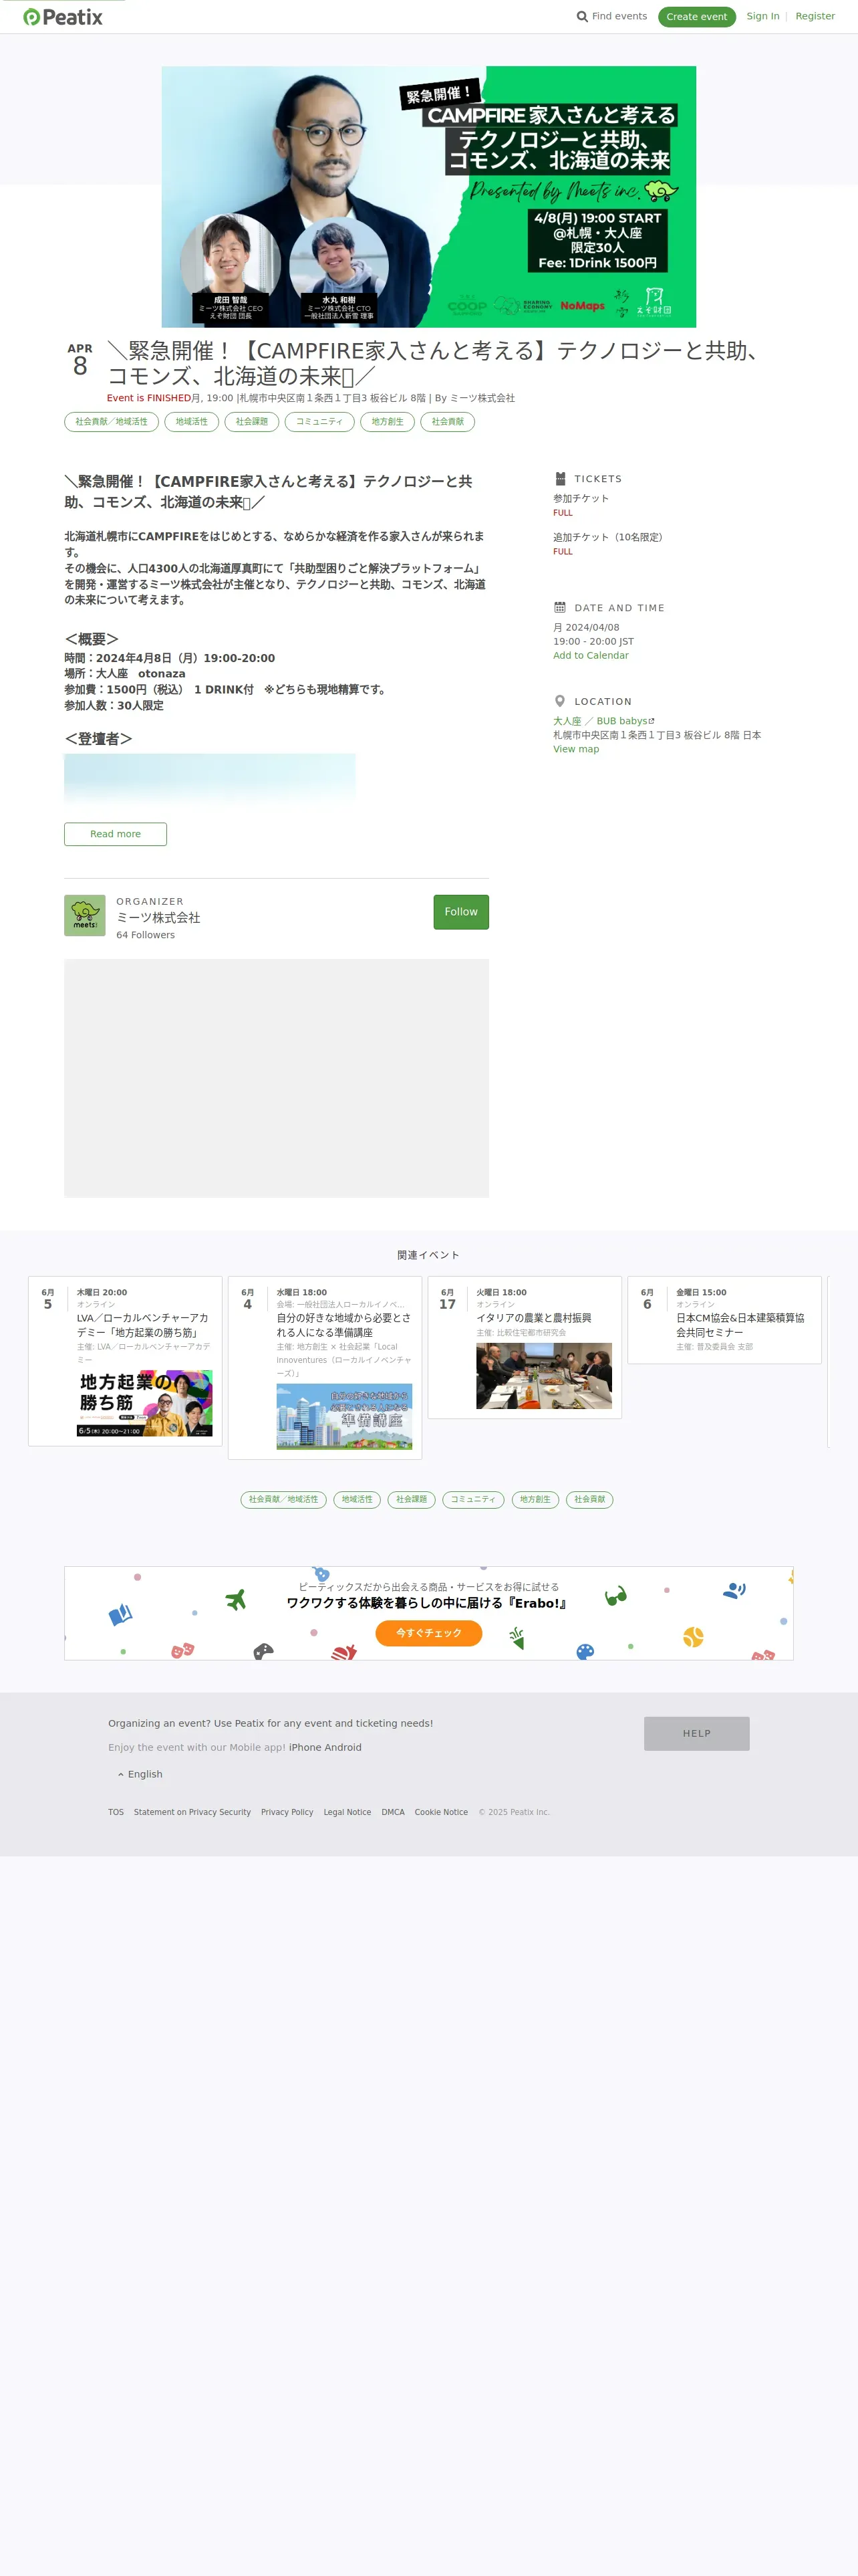The image size is (858, 2576).
Task: Click the map pin icon beside LOCATION
Action: pyautogui.click(x=561, y=702)
